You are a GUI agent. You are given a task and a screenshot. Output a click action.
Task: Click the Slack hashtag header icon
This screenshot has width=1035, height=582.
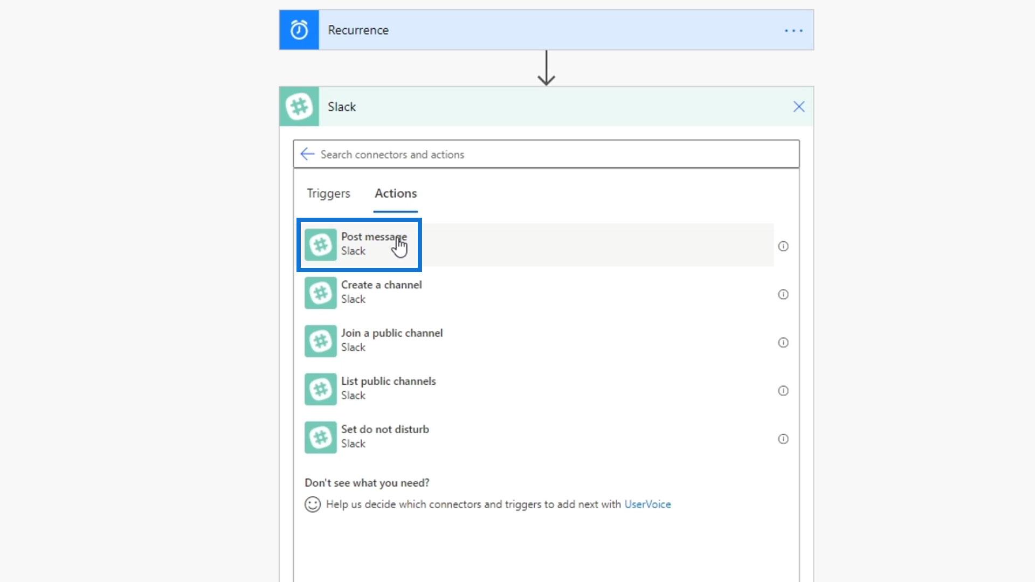[x=299, y=107]
